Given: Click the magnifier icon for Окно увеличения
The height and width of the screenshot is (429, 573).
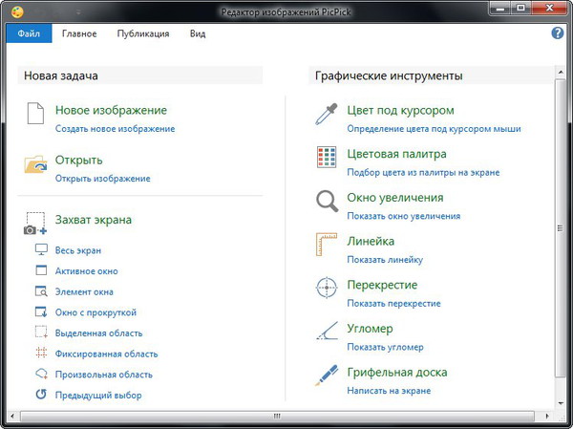Looking at the screenshot, I should 328,202.
